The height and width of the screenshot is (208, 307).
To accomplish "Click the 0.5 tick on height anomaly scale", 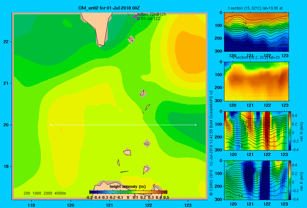I will point(166,198).
